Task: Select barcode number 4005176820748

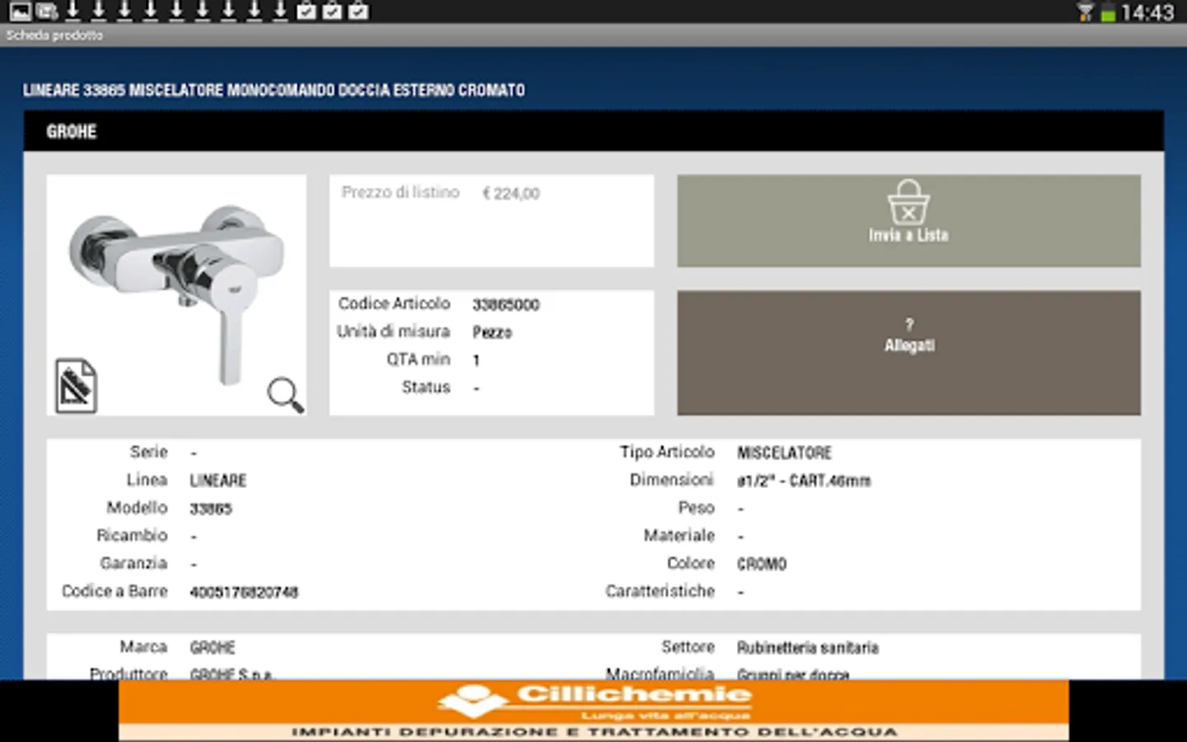Action: (244, 592)
